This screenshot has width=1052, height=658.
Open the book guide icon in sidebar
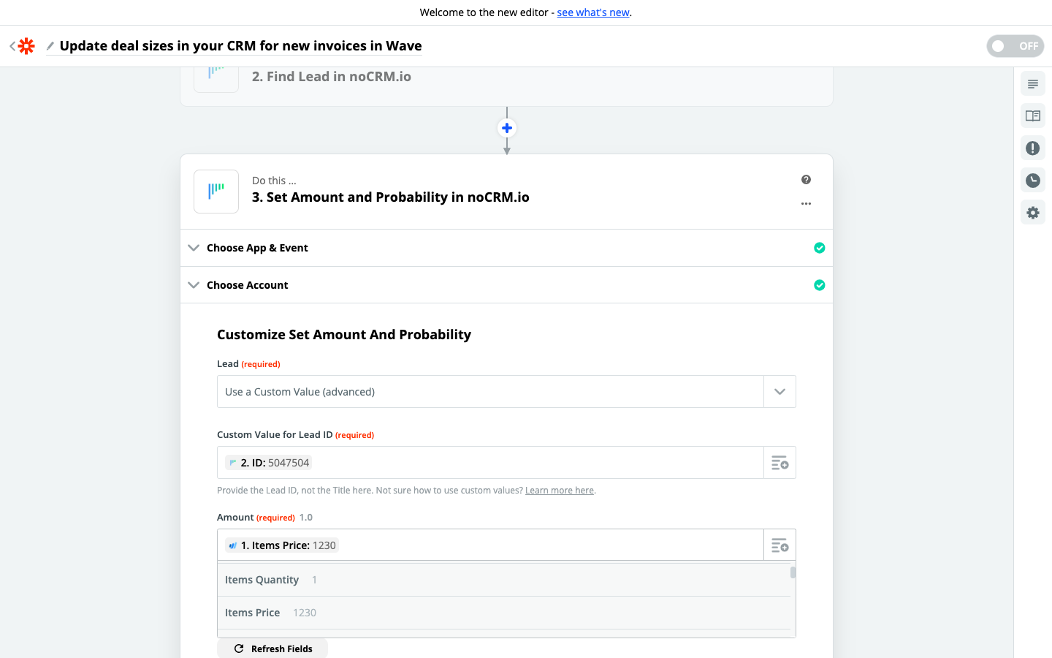1032,116
